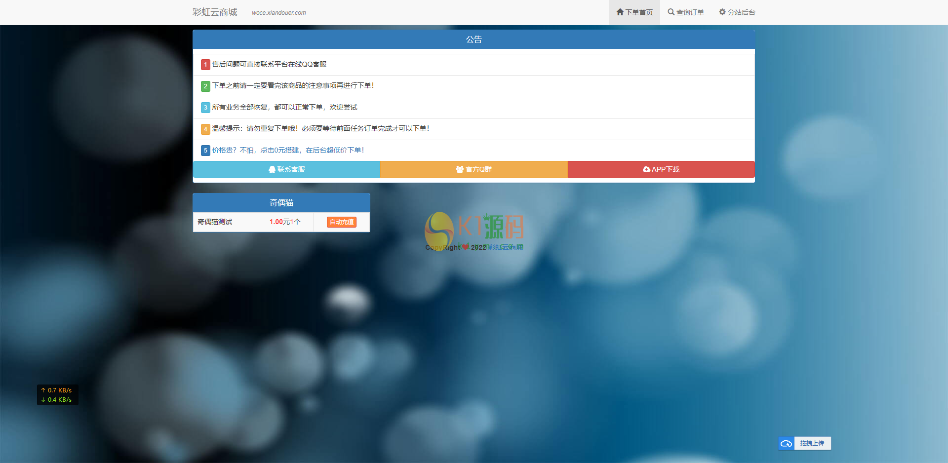
Task: Click the 联系客服 contact button
Action: click(x=286, y=169)
